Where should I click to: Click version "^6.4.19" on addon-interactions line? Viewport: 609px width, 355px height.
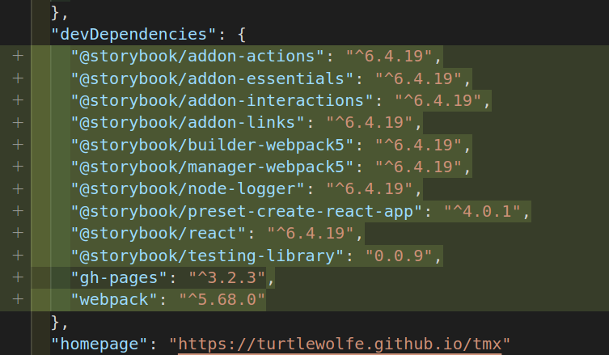point(438,100)
